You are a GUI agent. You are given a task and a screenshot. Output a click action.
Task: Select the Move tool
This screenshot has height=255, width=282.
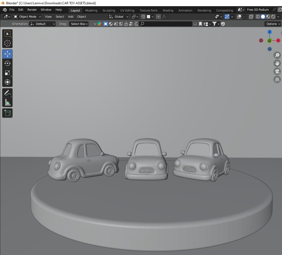pos(8,54)
